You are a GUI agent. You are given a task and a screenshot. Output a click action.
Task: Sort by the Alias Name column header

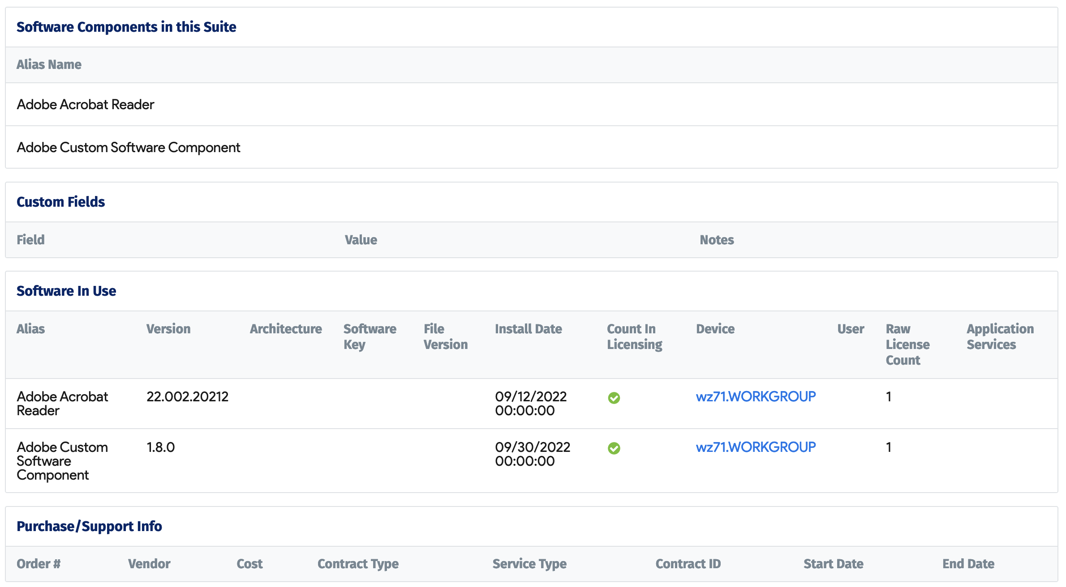point(49,64)
